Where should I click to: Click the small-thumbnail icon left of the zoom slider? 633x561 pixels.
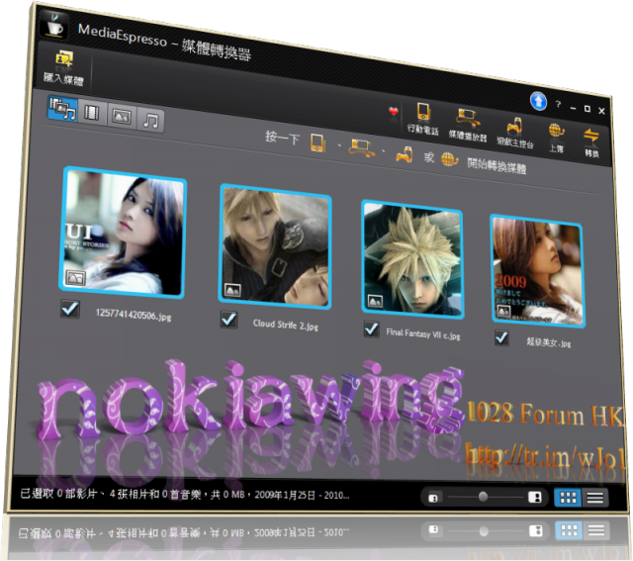click(x=433, y=498)
